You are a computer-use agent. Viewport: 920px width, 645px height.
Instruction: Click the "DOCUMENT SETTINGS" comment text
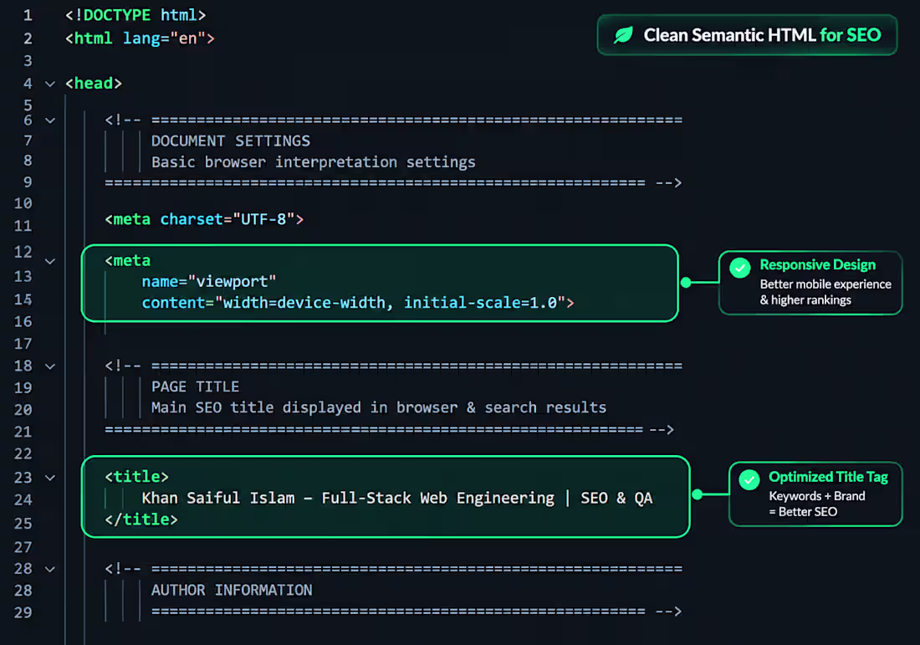coord(231,141)
